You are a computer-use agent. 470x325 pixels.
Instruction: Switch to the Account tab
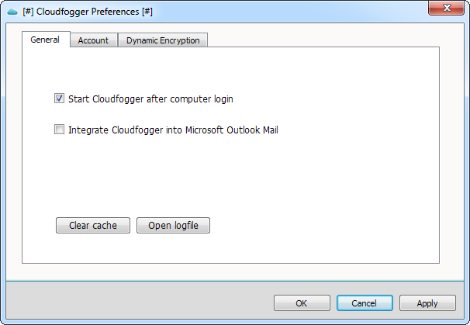pyautogui.click(x=93, y=40)
